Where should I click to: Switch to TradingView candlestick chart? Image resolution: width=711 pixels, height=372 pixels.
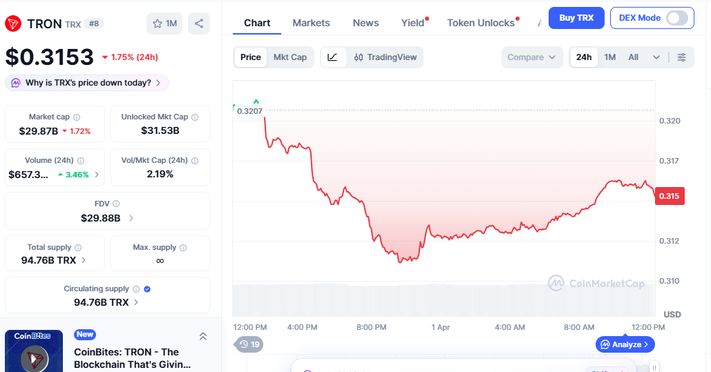(385, 57)
